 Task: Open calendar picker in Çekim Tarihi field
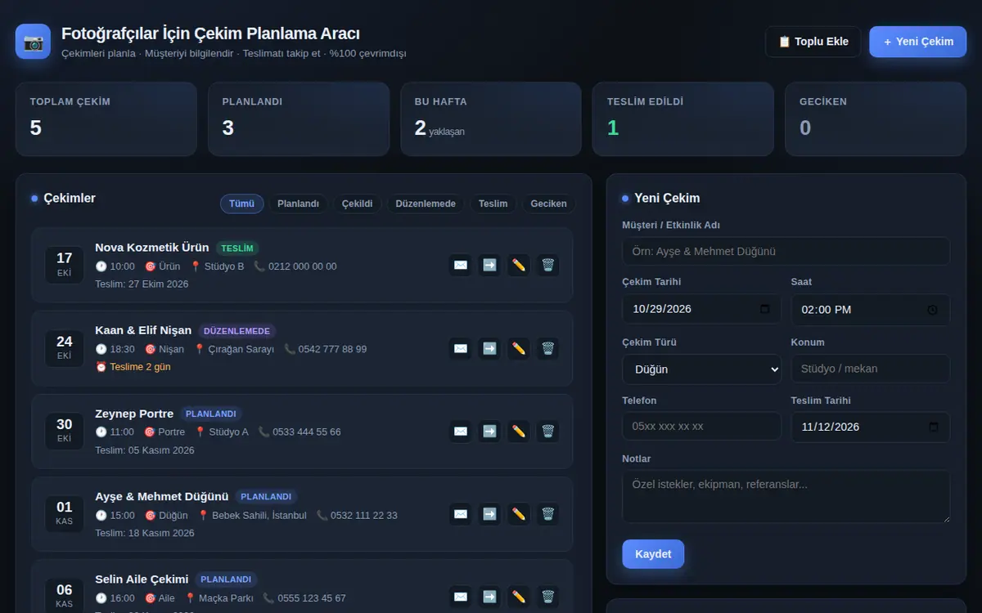(x=765, y=309)
